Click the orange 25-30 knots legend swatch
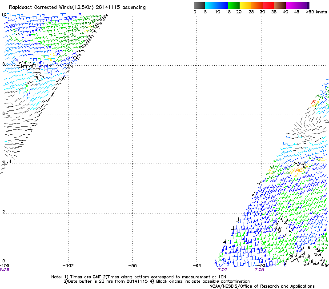 point(257,5)
